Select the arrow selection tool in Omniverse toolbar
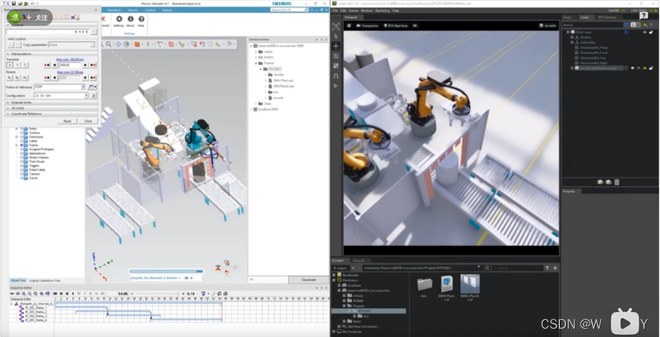The image size is (660, 337). (x=336, y=37)
